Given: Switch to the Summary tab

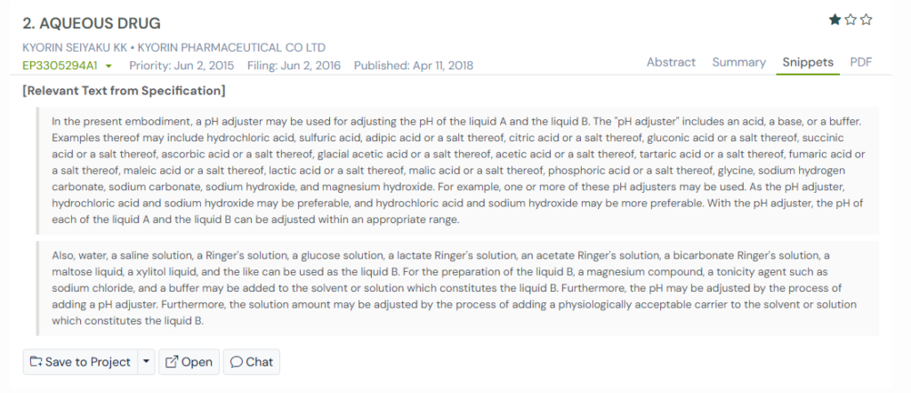Looking at the screenshot, I should coord(738,62).
